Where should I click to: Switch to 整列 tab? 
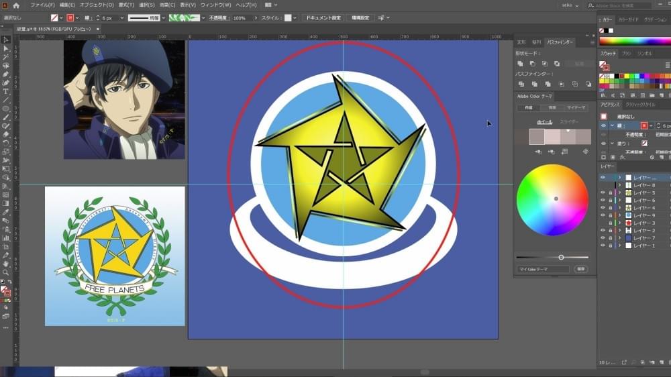pyautogui.click(x=535, y=42)
